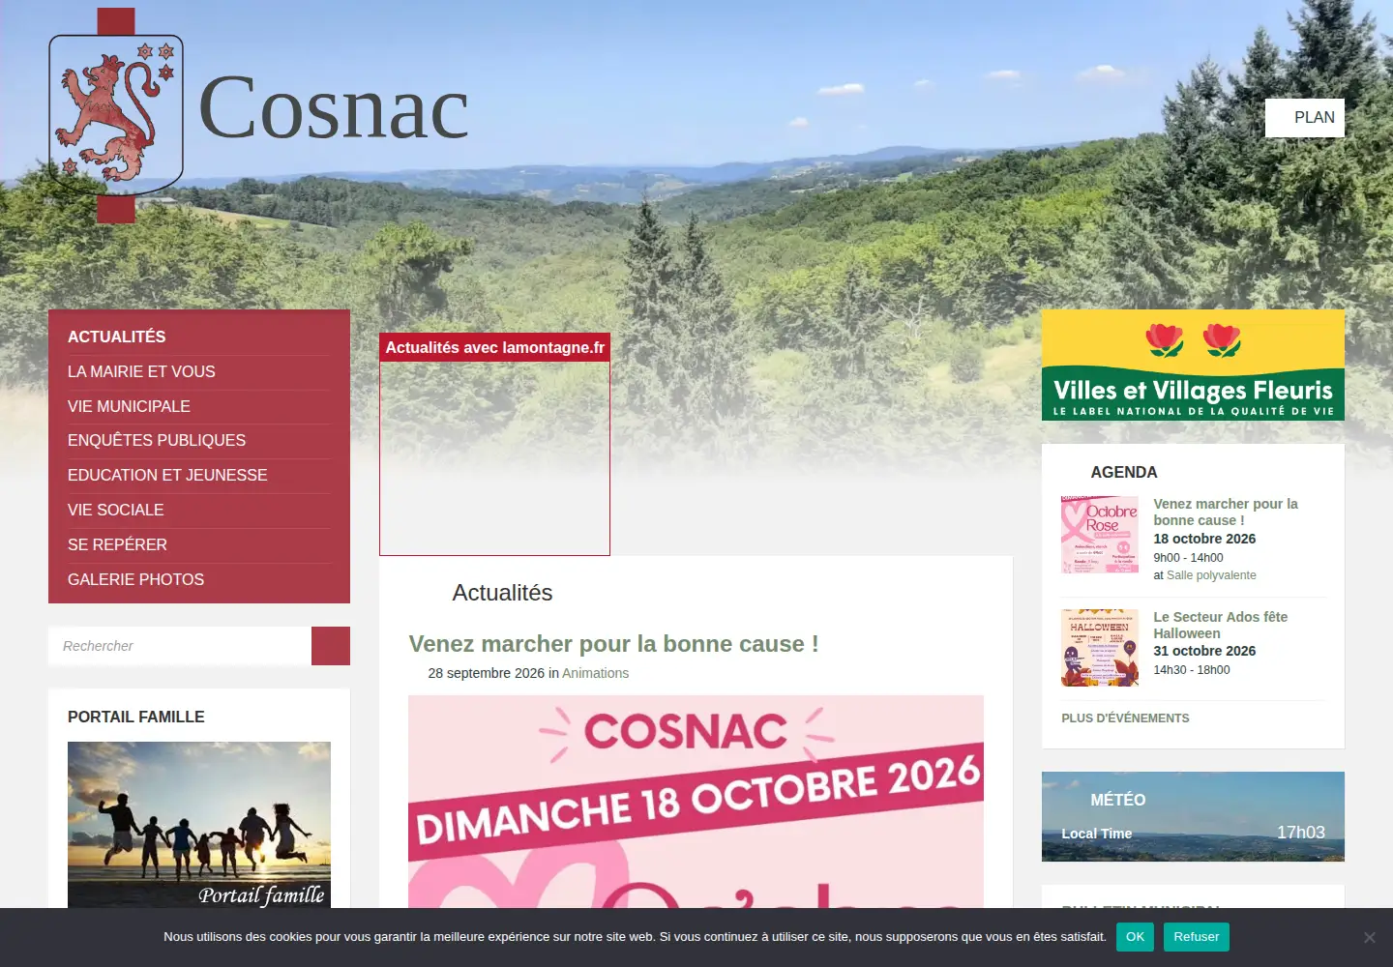Open the Octobre Rose event thumbnail
Image resolution: width=1393 pixels, height=967 pixels.
click(1100, 535)
